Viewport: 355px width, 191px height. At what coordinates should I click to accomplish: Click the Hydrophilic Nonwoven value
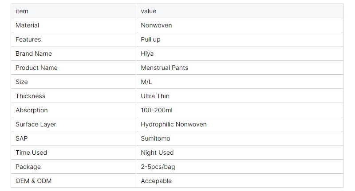[174, 124]
